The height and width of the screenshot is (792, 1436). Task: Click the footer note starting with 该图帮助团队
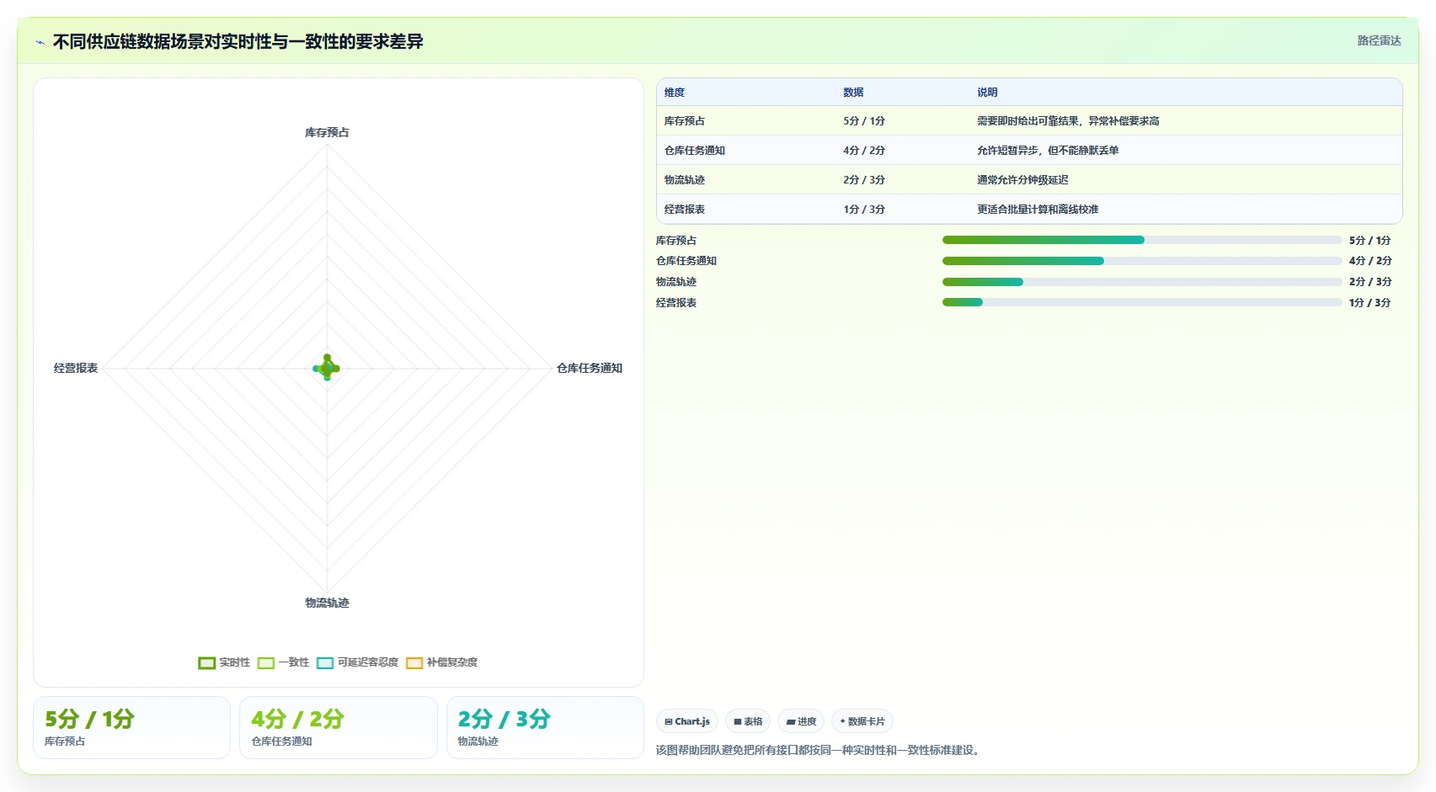(x=819, y=750)
